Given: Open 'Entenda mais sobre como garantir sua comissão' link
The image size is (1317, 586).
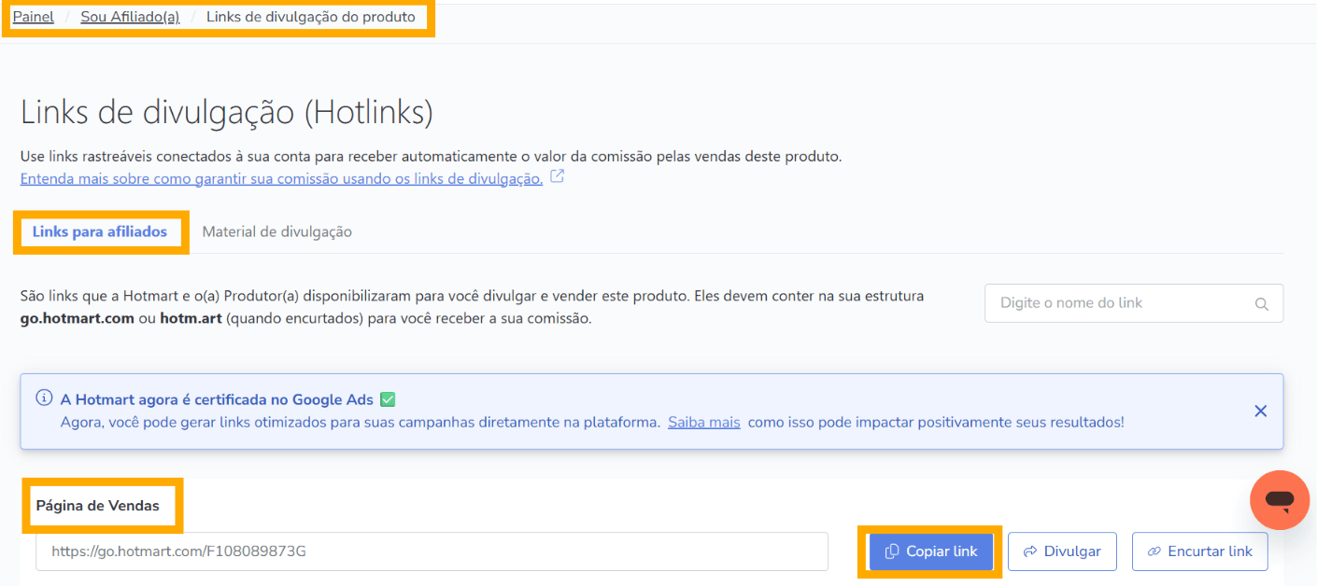Looking at the screenshot, I should [281, 178].
